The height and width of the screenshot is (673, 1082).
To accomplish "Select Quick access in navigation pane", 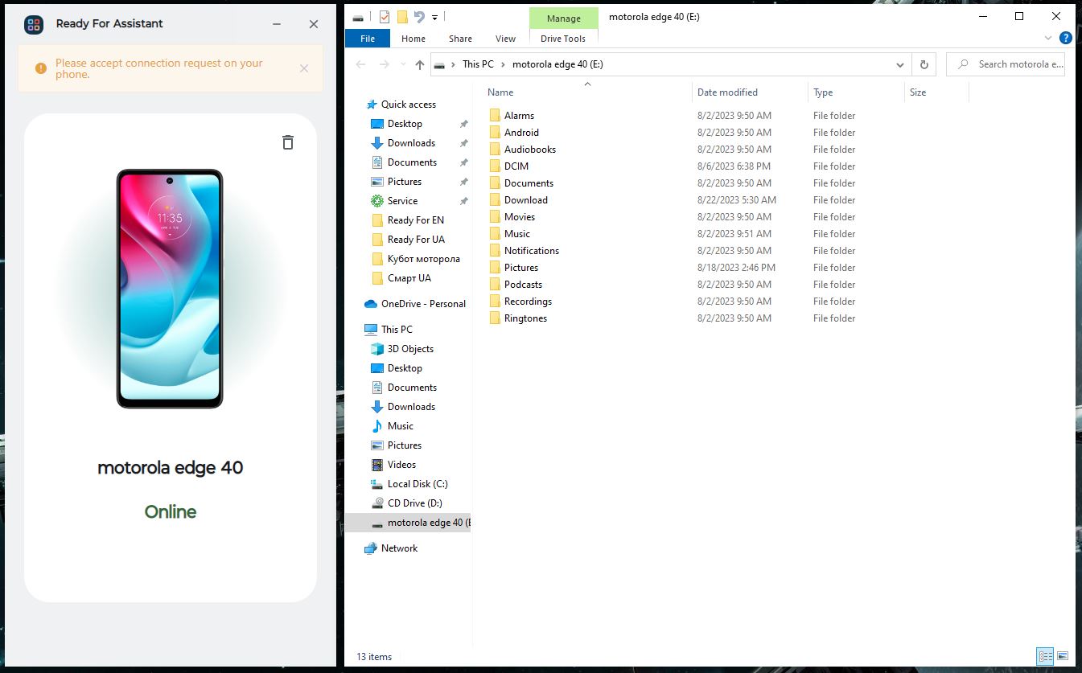I will click(x=408, y=105).
